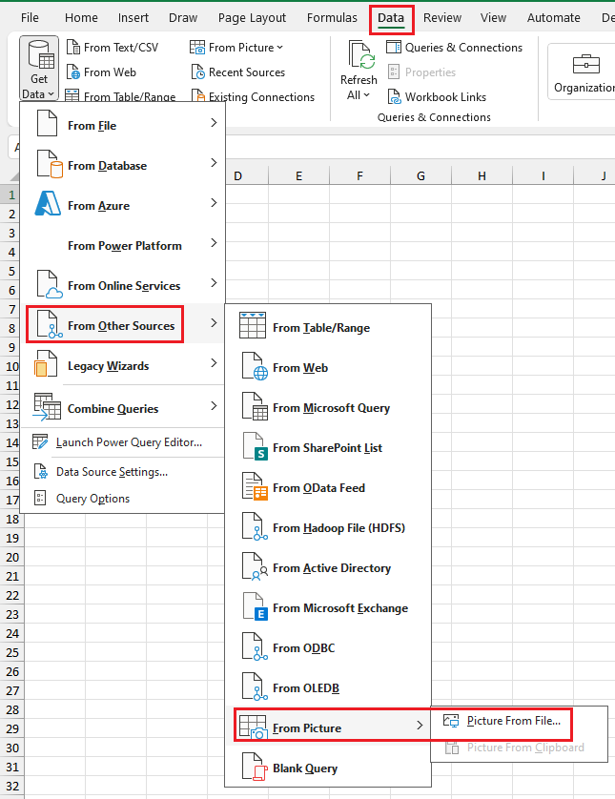Expand the From Power Platform submenu arrow
615x799 pixels.
click(x=214, y=243)
